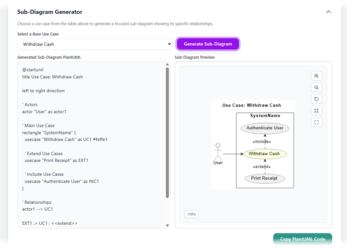The image size is (347, 248).
Task: Click the 100% zoom level indicator
Action: click(191, 214)
